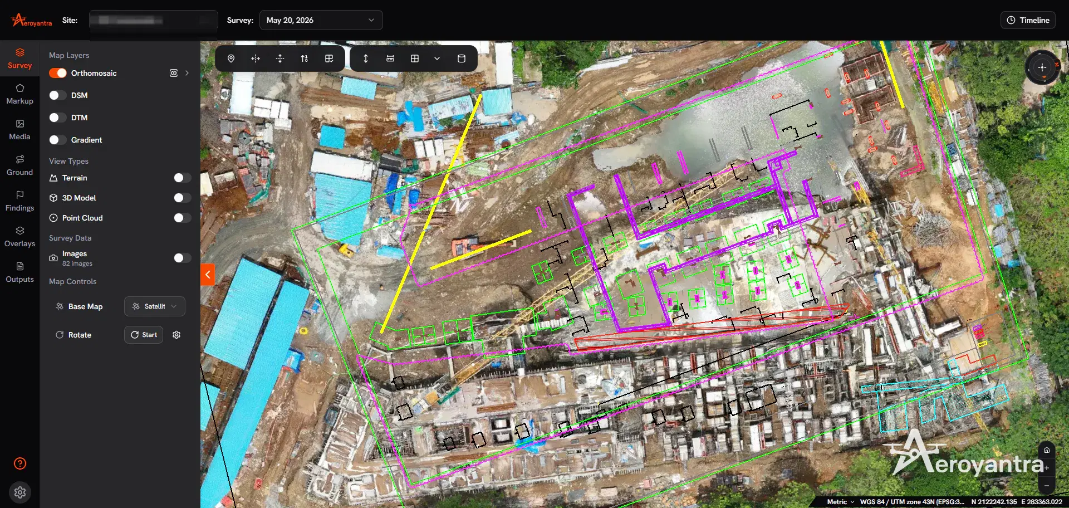1069x508 pixels.
Task: Toggle the 3D Model view on
Action: tap(183, 198)
